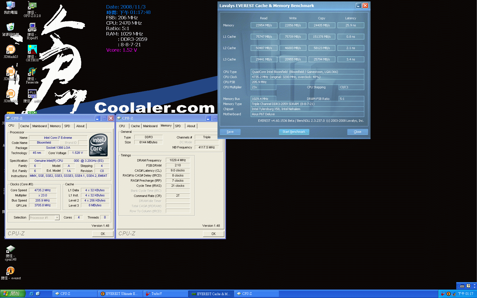Image resolution: width=477 pixels, height=298 pixels.
Task: Click the language bar help icon
Action: tap(468, 286)
